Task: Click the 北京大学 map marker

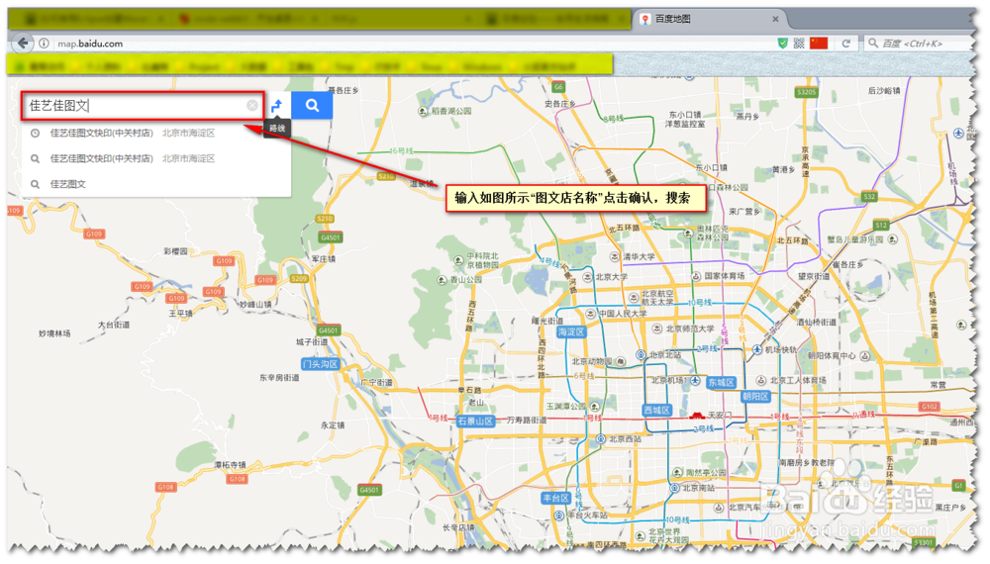Action: point(587,277)
